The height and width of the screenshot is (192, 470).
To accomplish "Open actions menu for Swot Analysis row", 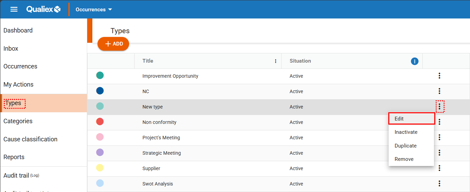I will tap(439, 184).
